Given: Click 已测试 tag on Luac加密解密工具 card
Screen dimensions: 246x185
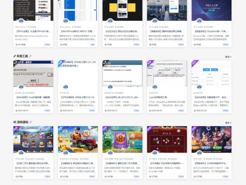Looking at the screenshot, I should coord(181,111).
